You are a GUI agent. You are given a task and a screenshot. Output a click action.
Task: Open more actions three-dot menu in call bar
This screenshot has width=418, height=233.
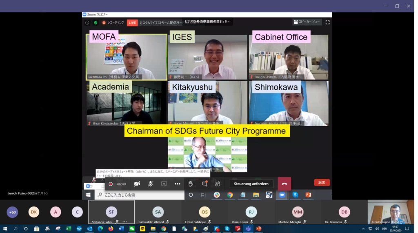tap(177, 184)
